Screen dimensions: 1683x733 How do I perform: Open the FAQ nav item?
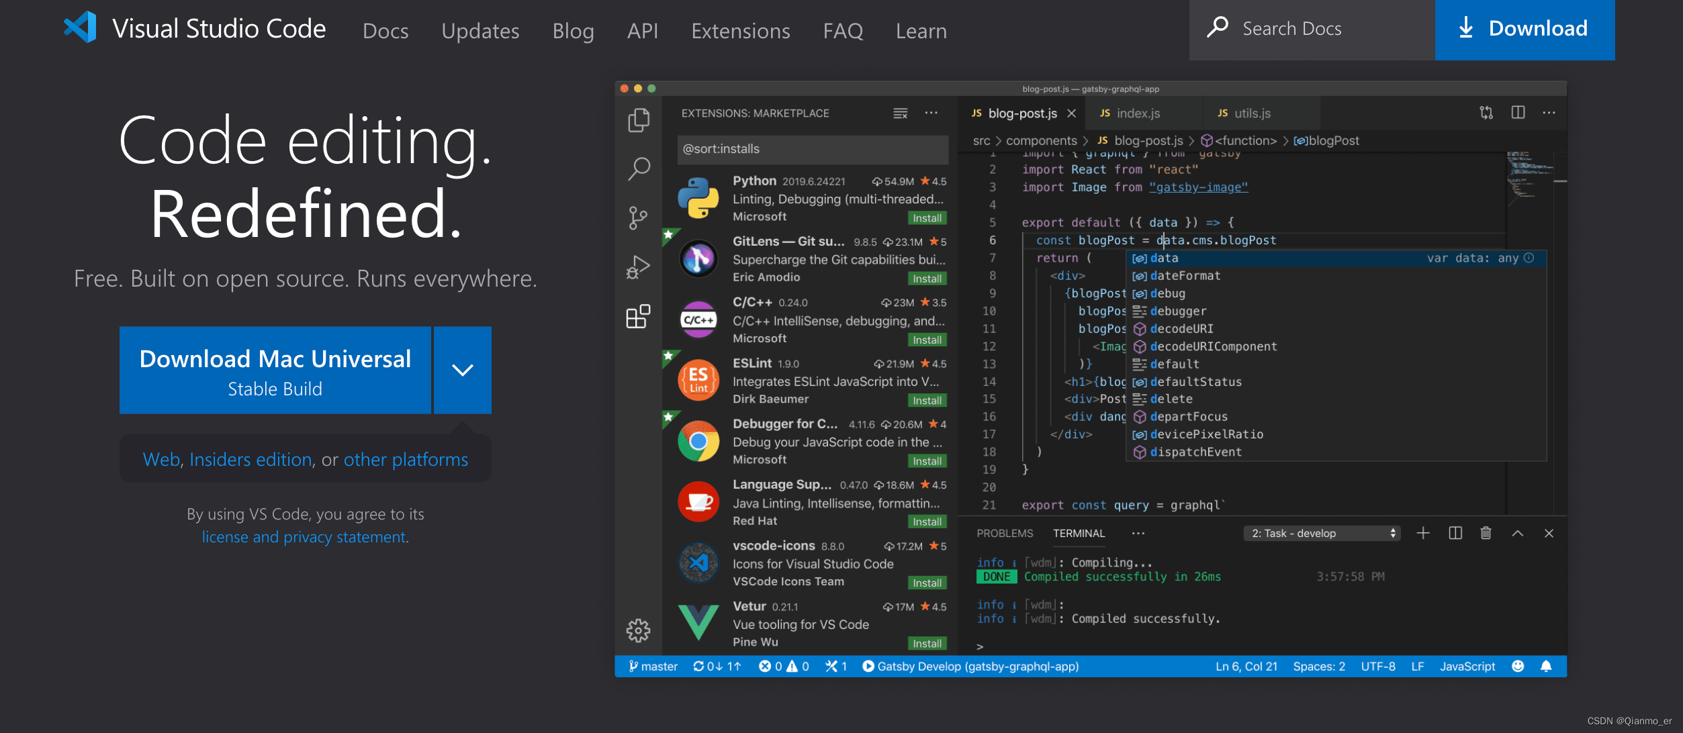pos(844,31)
